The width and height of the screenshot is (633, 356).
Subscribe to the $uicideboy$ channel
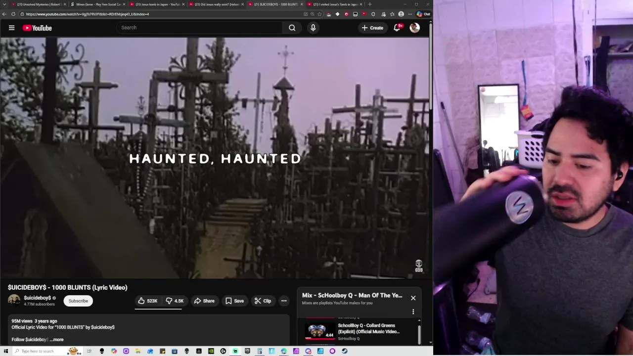78,301
